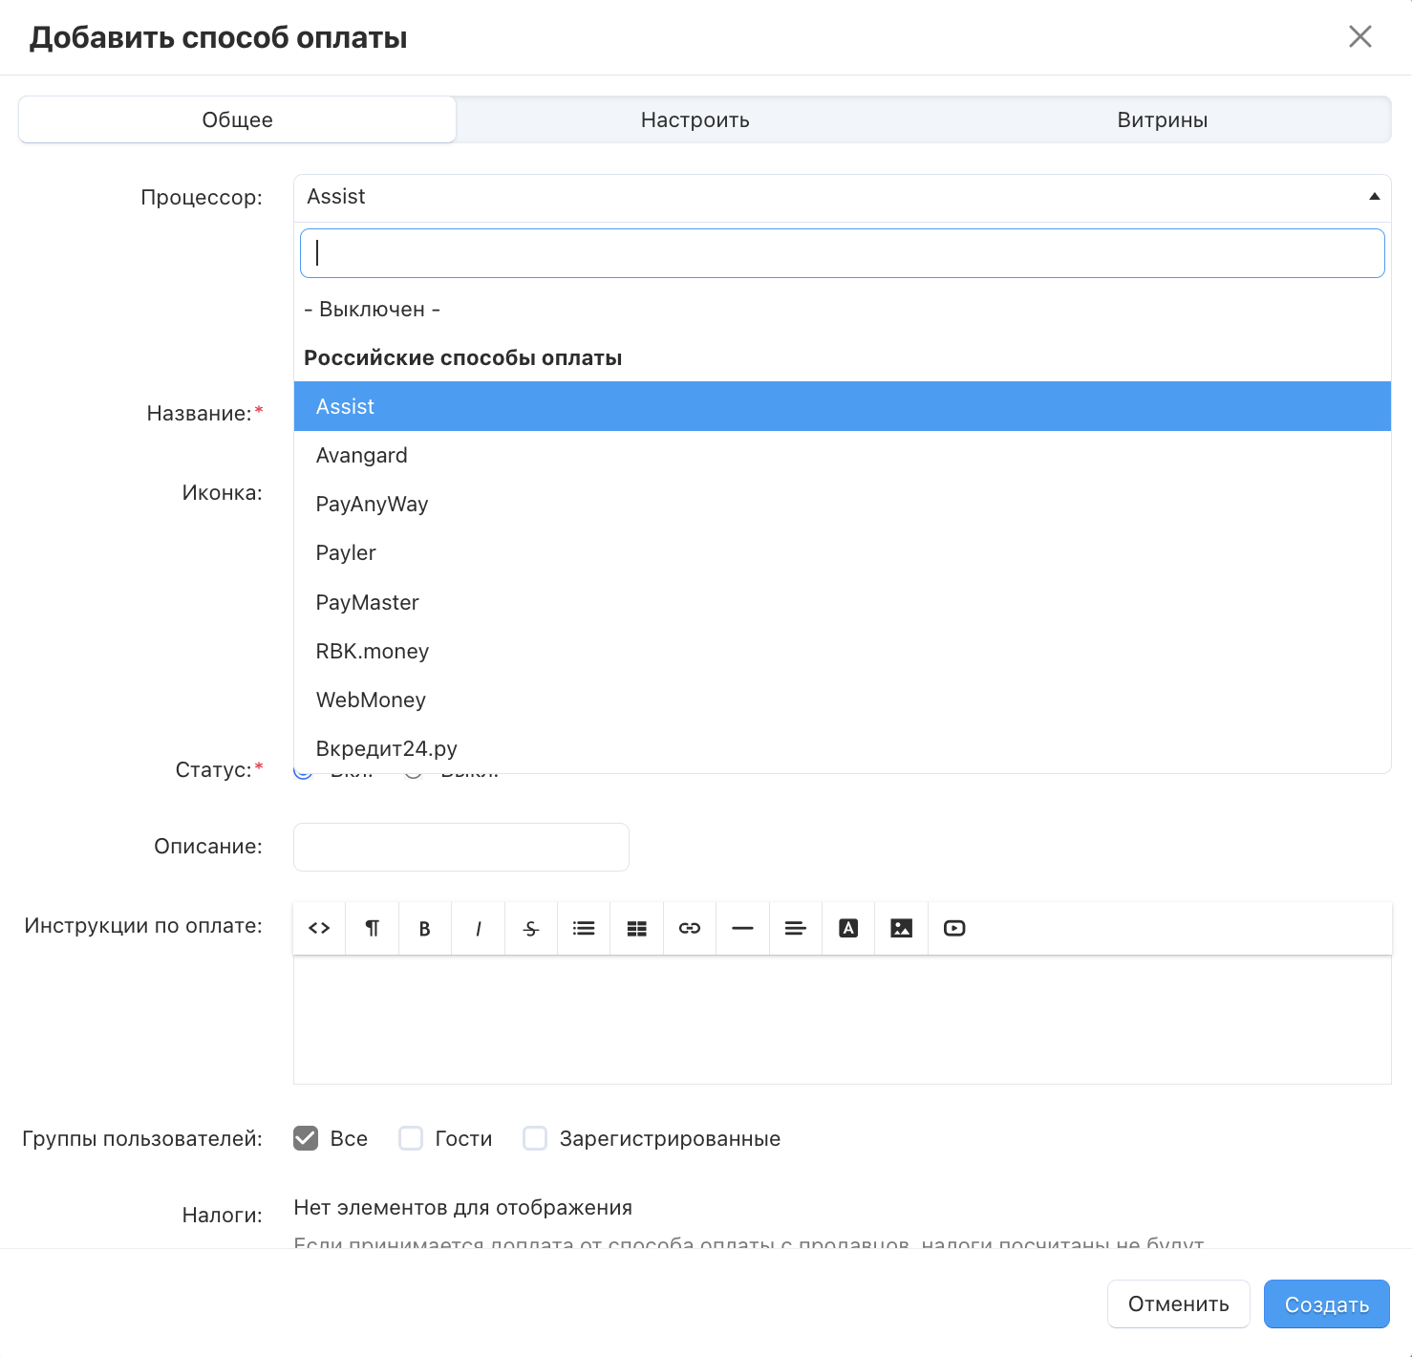Insert a table in editor

(637, 928)
